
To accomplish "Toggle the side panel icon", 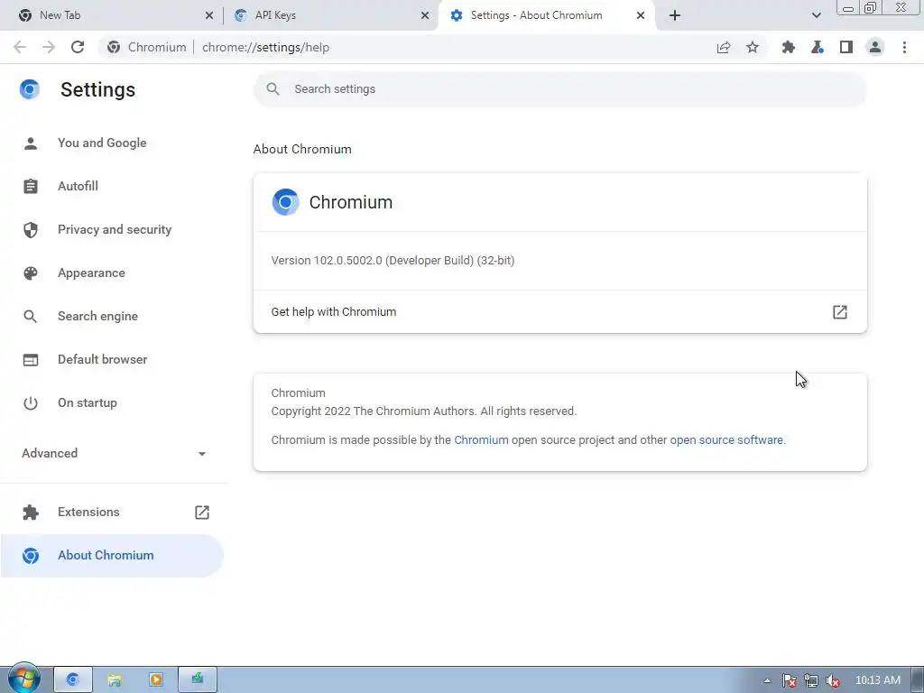I will click(845, 47).
